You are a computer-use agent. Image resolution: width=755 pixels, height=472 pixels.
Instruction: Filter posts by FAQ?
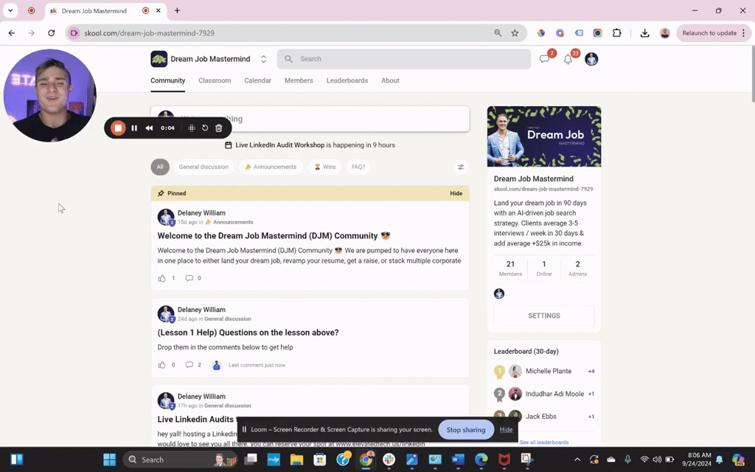point(358,167)
